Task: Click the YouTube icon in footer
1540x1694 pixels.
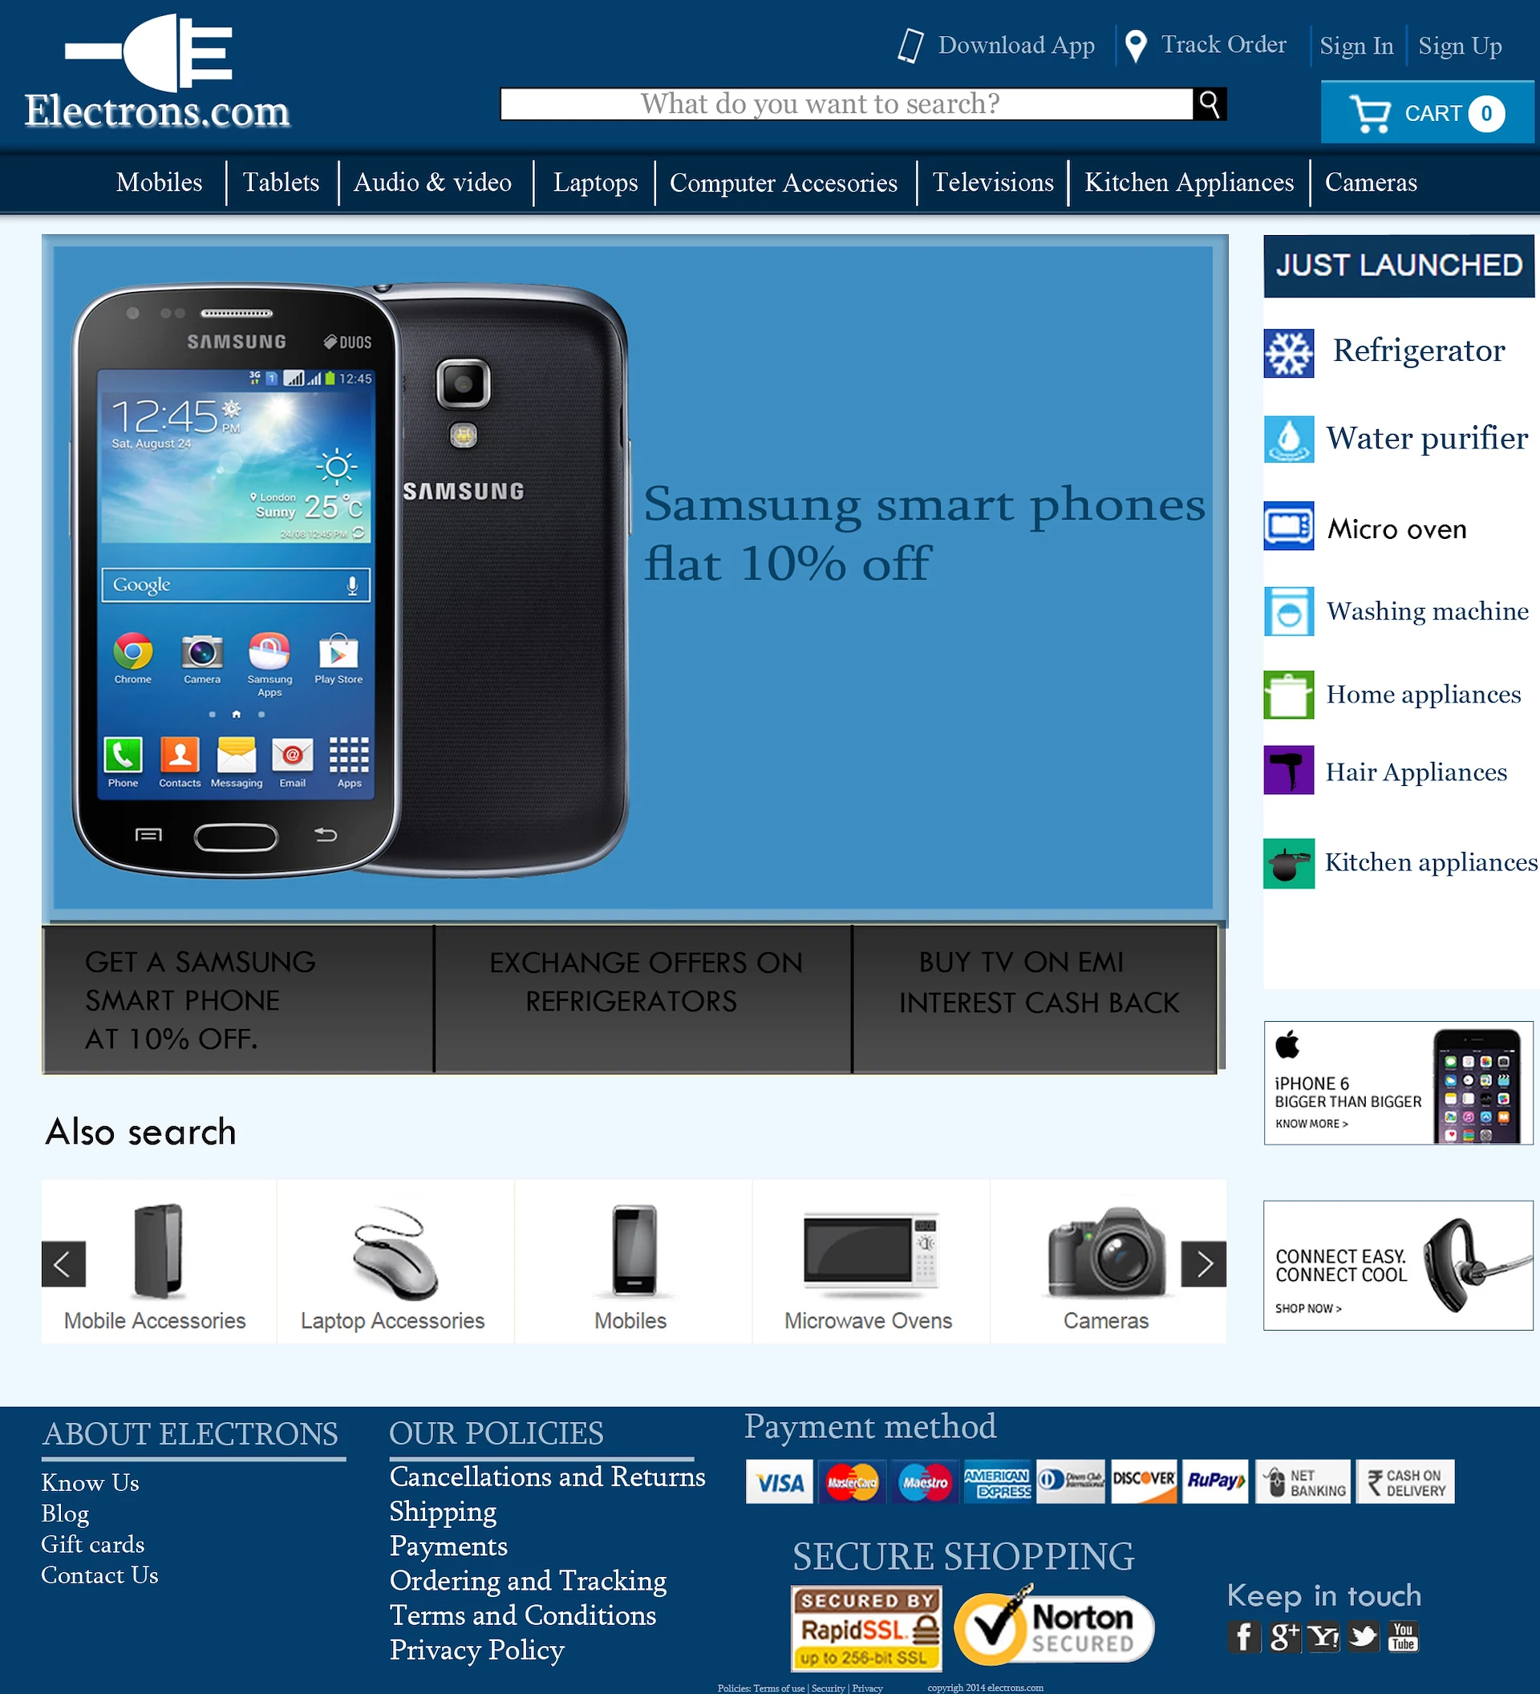Action: [x=1402, y=1637]
